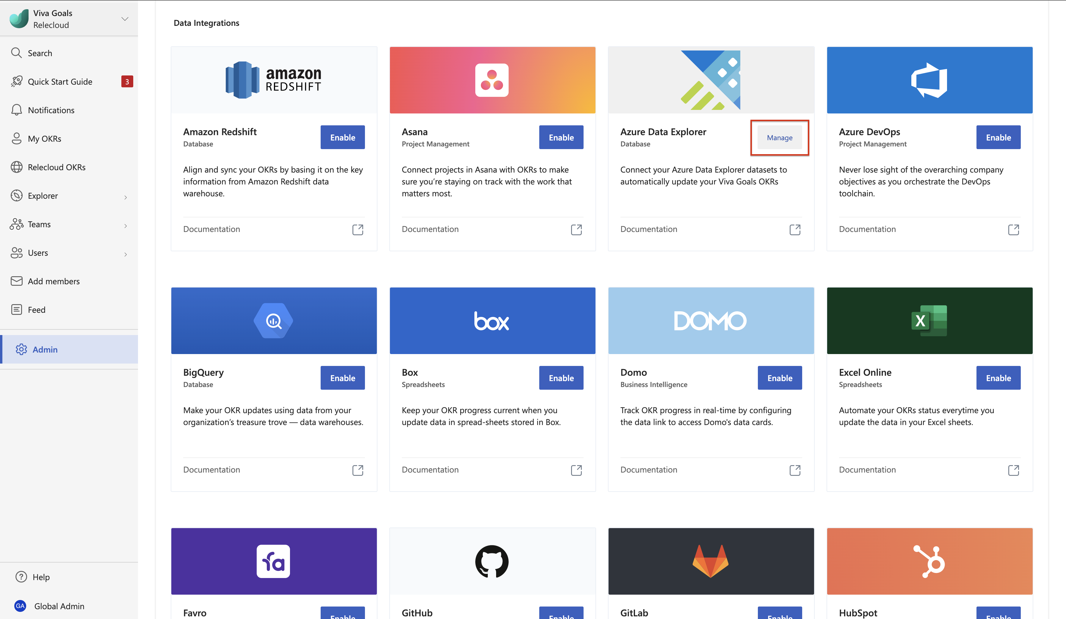The image size is (1066, 619).
Task: Click the Feed icon in sidebar
Action: (16, 310)
